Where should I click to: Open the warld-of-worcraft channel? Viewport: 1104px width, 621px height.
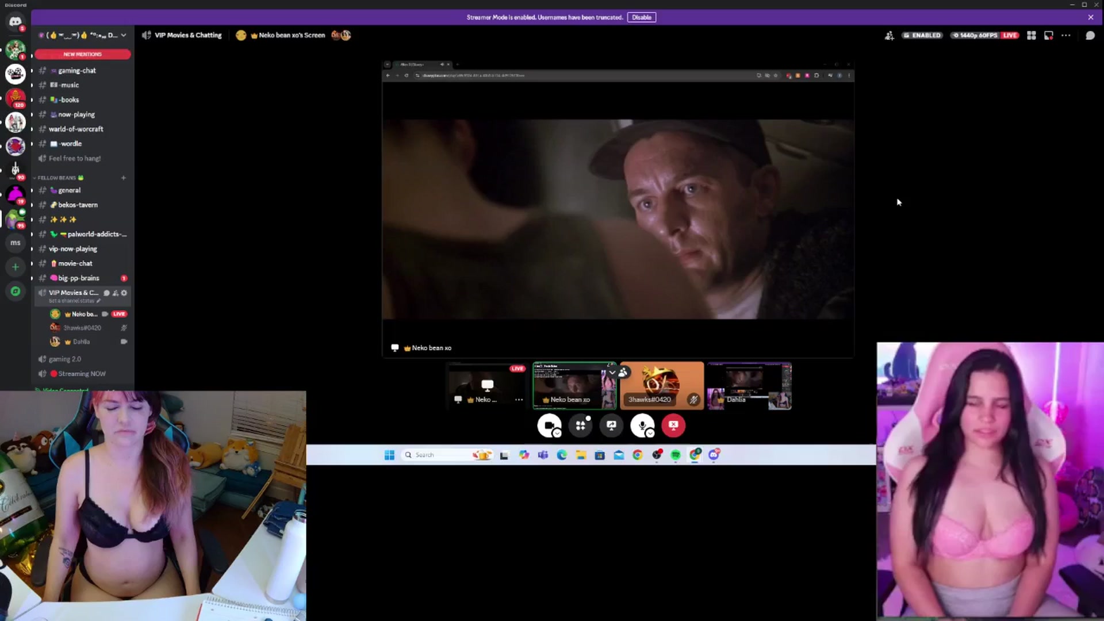(x=82, y=129)
